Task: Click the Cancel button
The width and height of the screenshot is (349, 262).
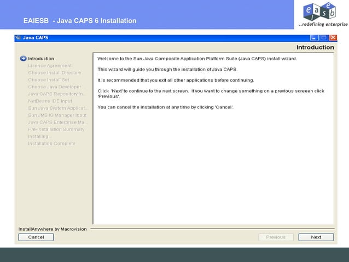Action: click(36, 237)
